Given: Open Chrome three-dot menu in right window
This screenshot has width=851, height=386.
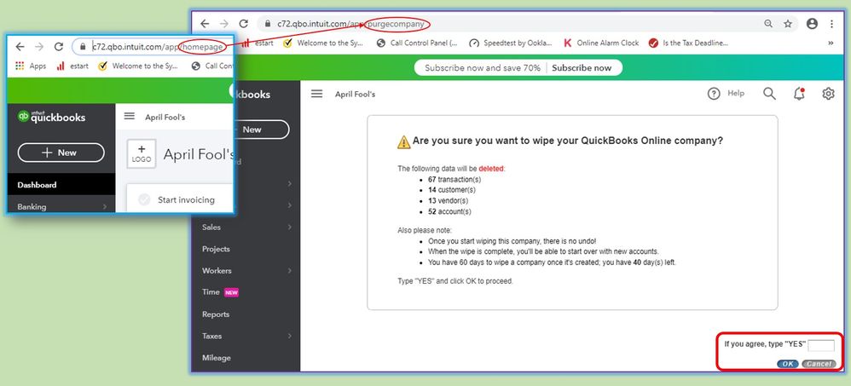Looking at the screenshot, I should (x=831, y=24).
